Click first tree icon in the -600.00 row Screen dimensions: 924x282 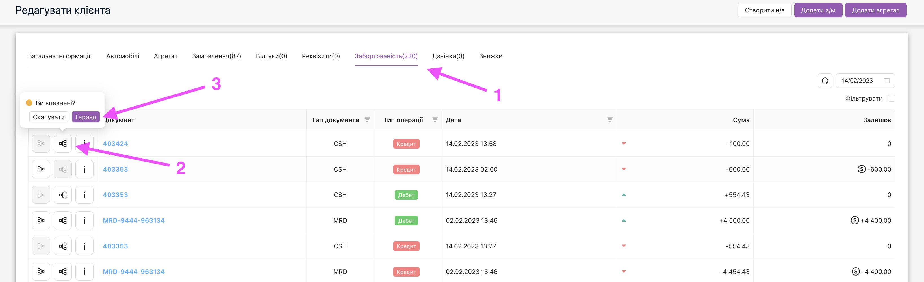(x=41, y=169)
